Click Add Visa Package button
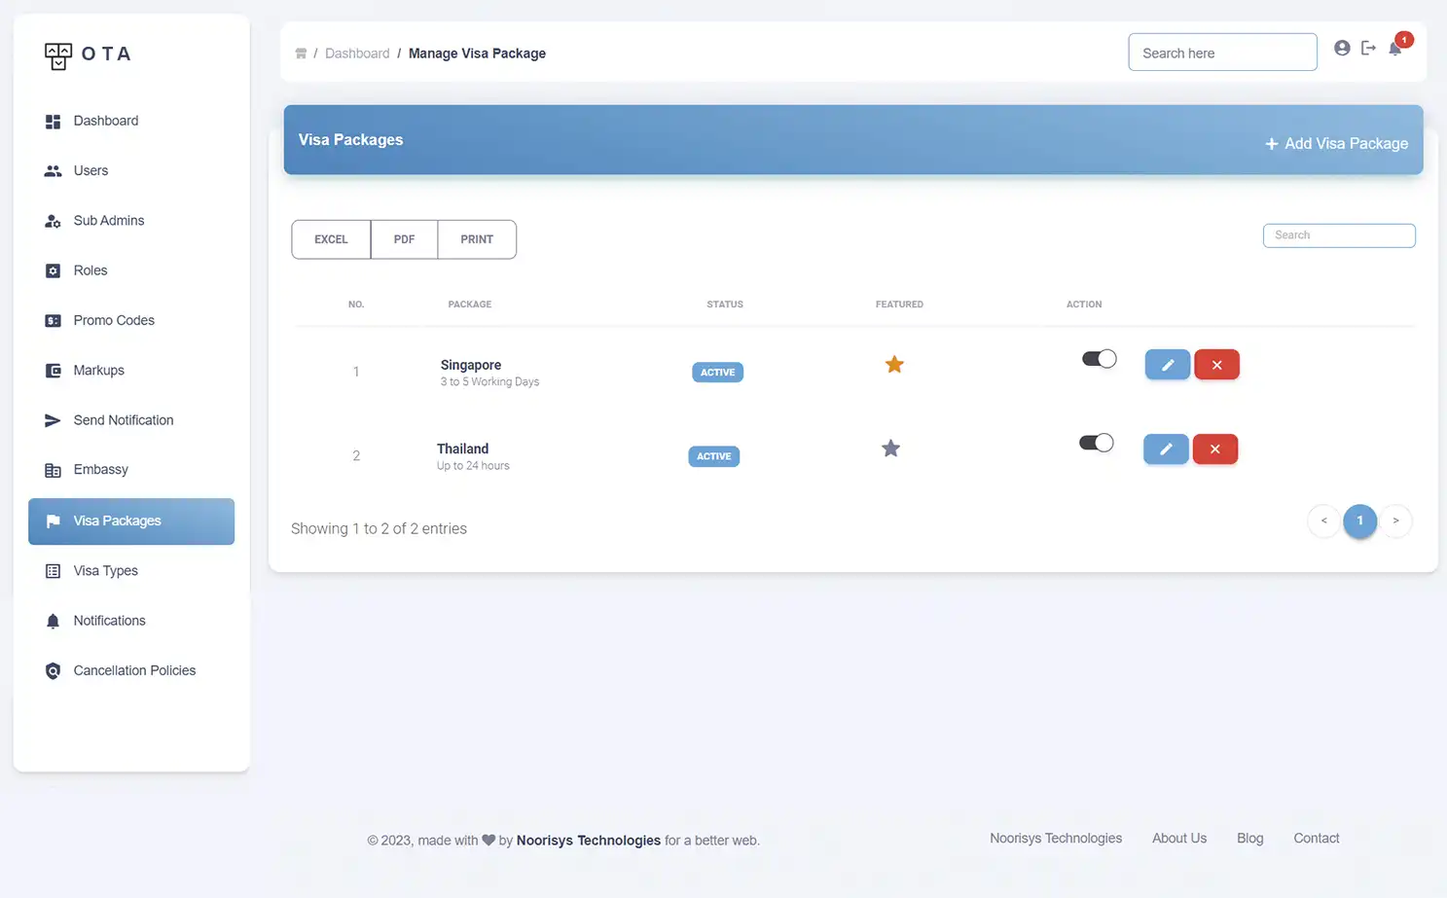1447x898 pixels. 1336,143
